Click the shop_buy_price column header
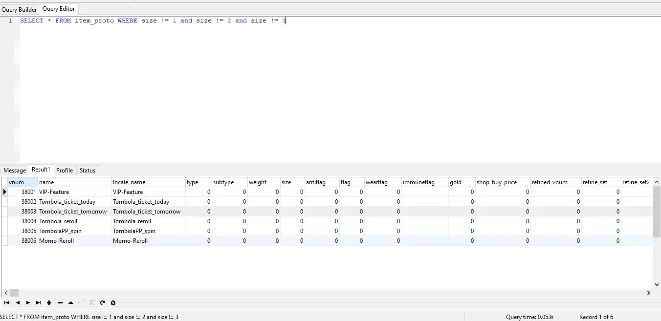 point(503,182)
